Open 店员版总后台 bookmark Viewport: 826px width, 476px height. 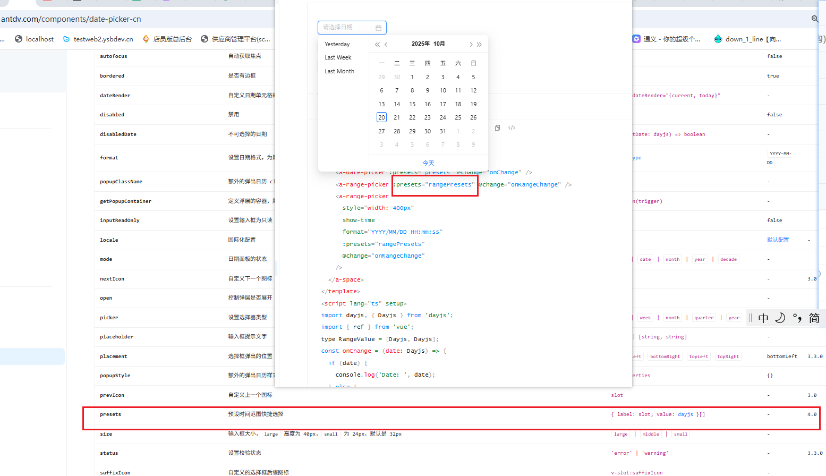point(167,39)
